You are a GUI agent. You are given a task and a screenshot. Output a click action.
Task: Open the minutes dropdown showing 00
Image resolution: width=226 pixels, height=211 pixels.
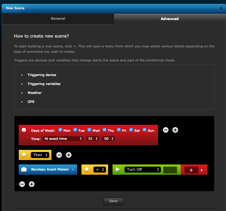(x=108, y=139)
